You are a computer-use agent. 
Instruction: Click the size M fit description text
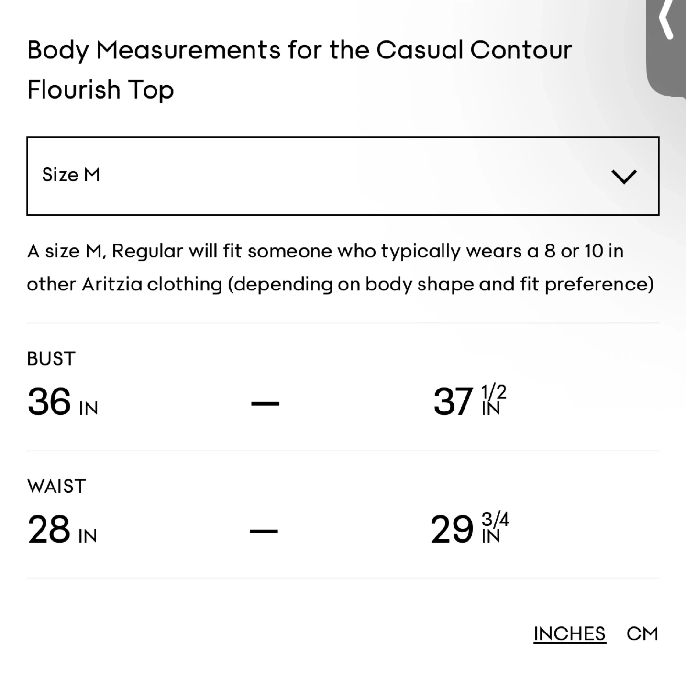point(325,251)
